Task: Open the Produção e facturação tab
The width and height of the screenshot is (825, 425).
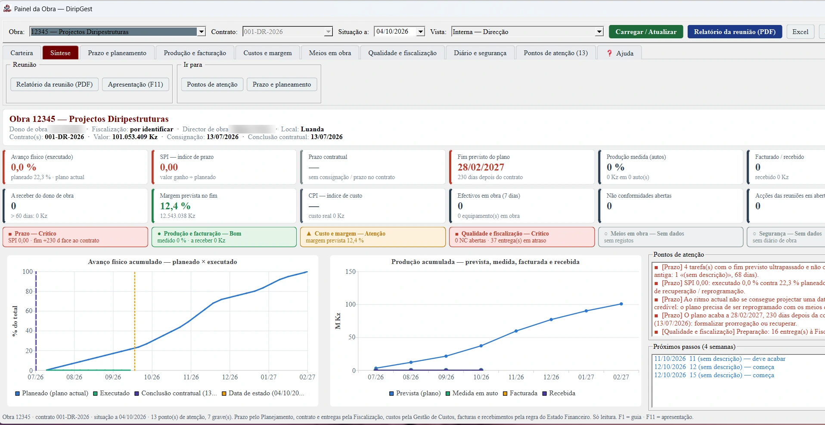Action: (195, 53)
